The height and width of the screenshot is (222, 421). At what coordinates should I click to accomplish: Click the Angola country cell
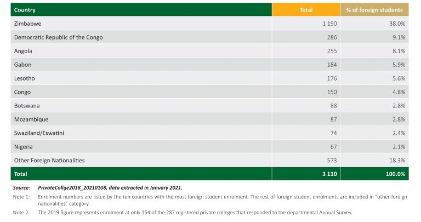(24, 51)
